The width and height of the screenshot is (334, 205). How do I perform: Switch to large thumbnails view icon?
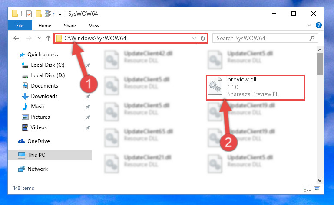pyautogui.click(x=317, y=189)
